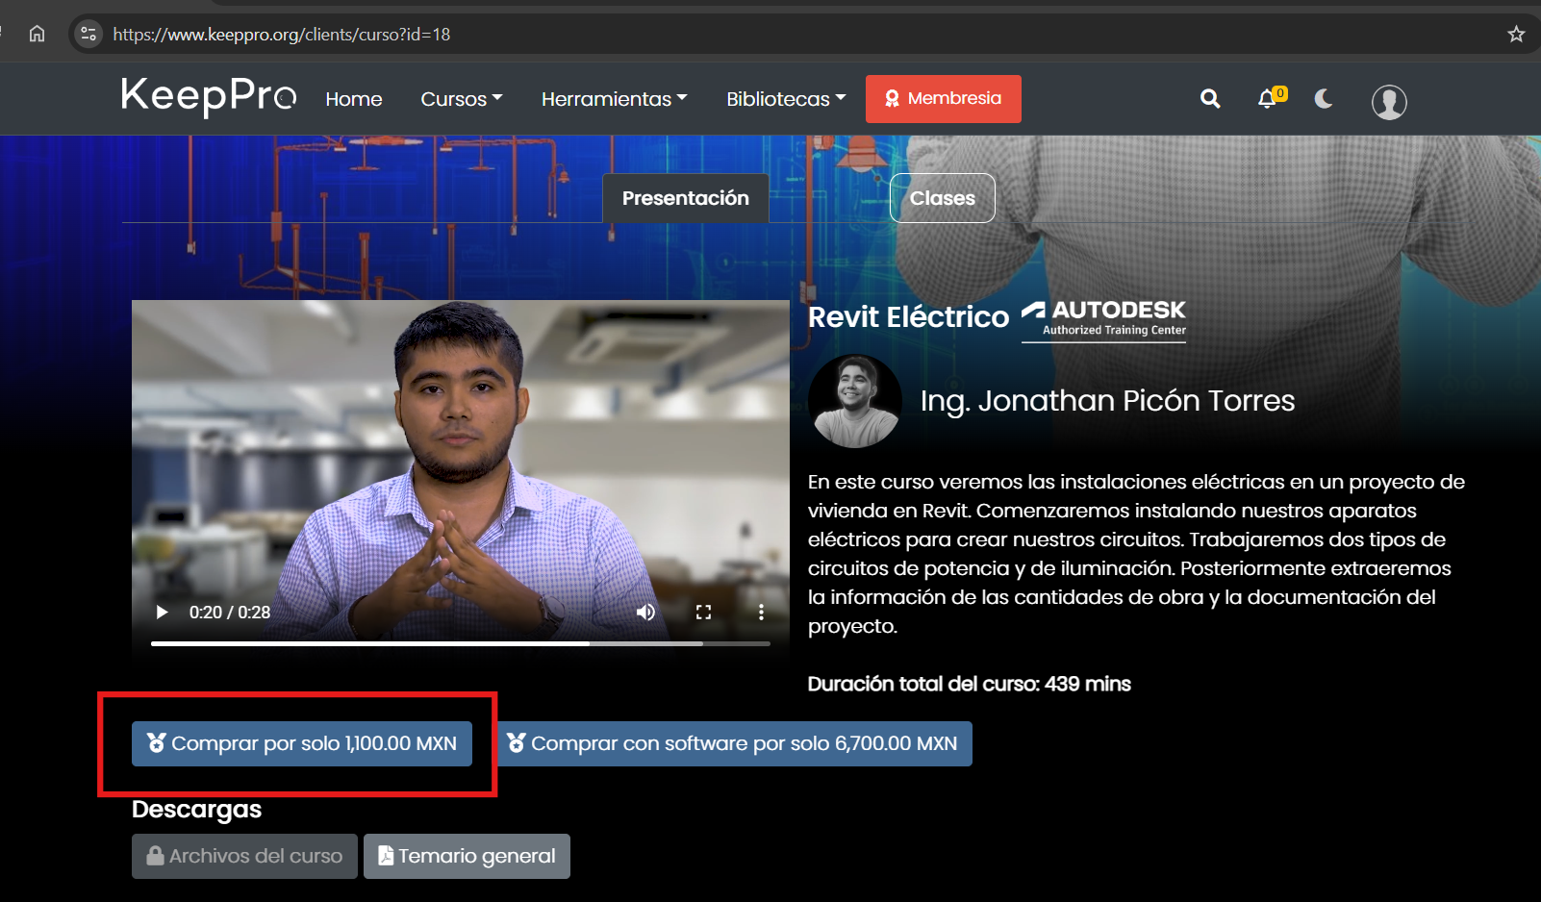Expand the Cursos dropdown menu

click(462, 99)
